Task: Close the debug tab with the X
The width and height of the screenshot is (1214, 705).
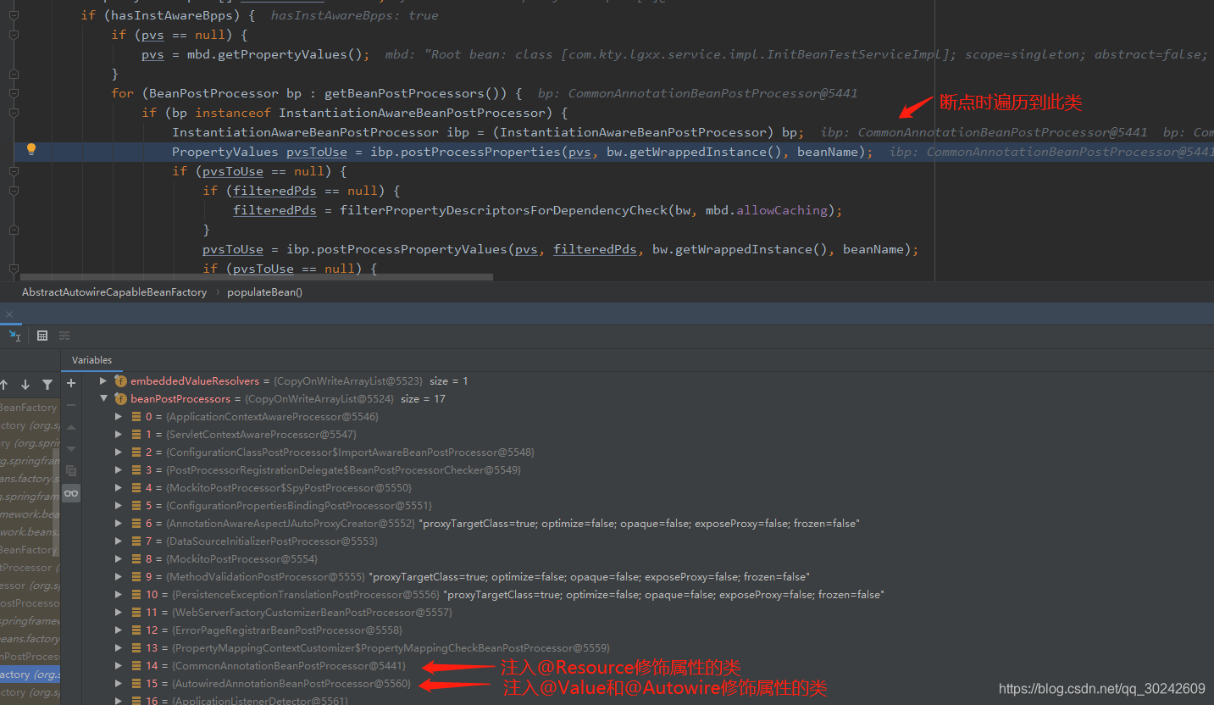Action: [x=9, y=314]
